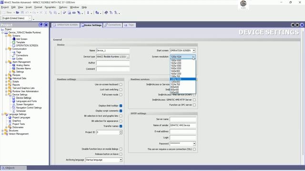Open Project Languages in the tree

(21, 117)
